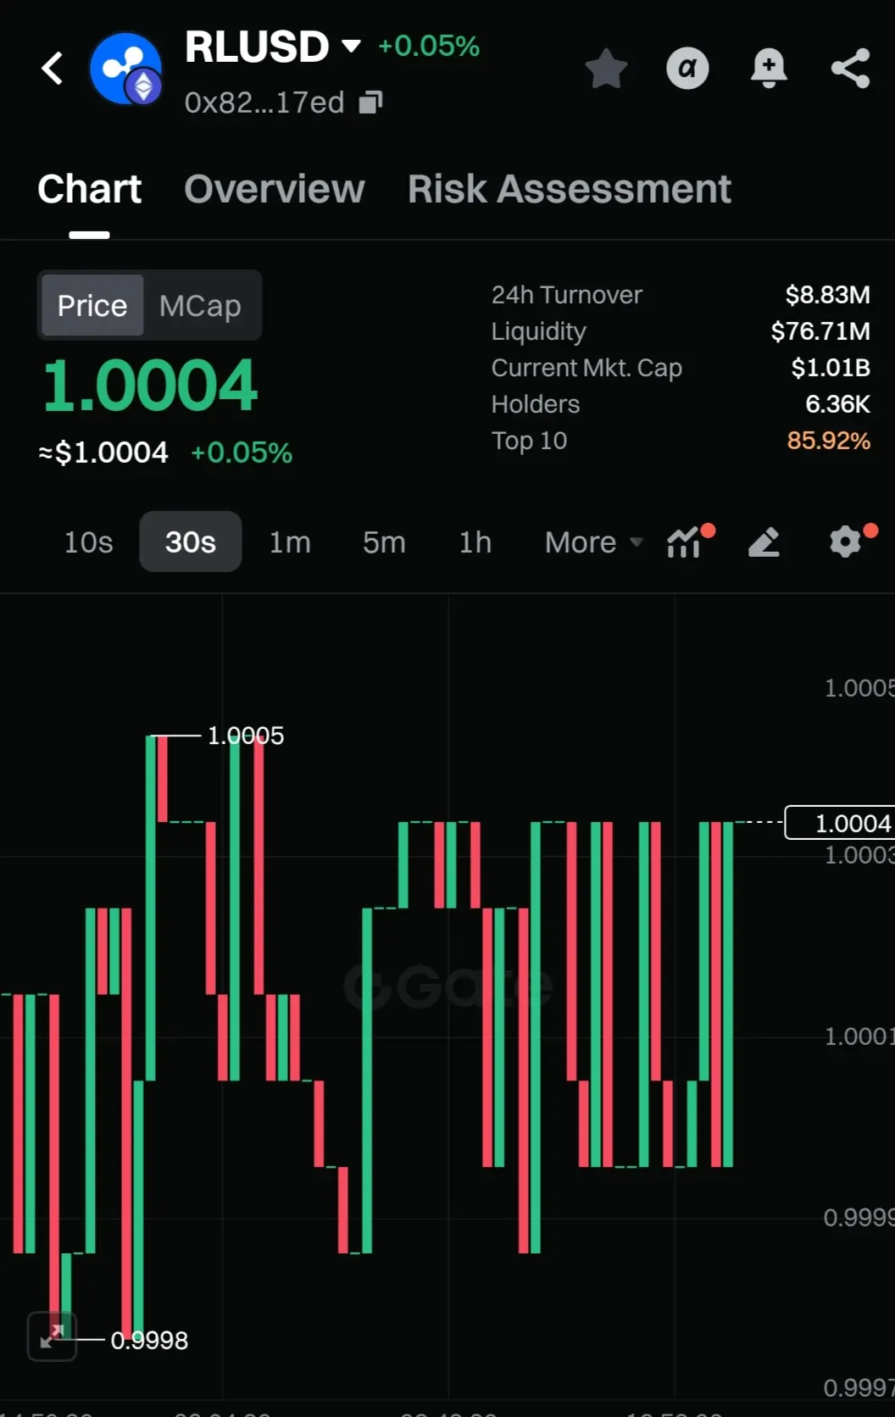Switch to the Chart tab

[x=89, y=189]
